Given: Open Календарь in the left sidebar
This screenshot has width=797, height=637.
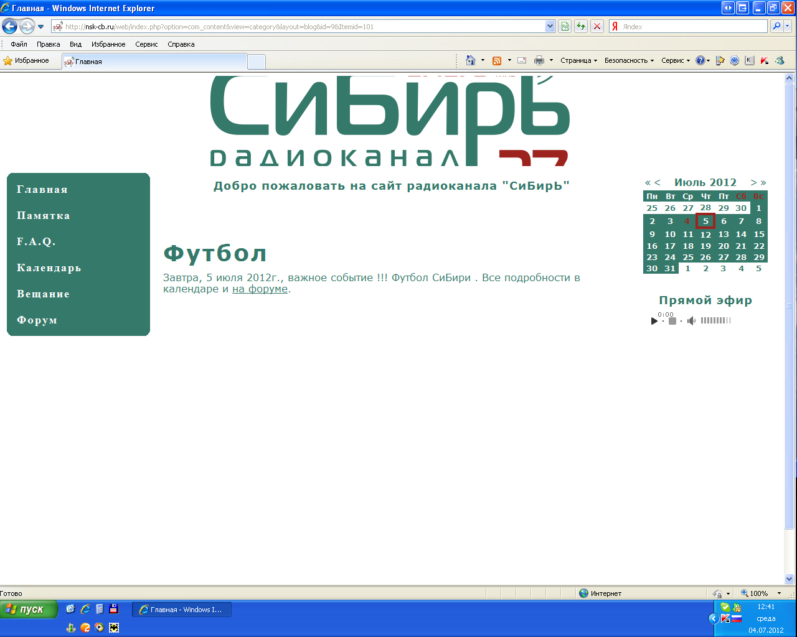Looking at the screenshot, I should tap(49, 268).
